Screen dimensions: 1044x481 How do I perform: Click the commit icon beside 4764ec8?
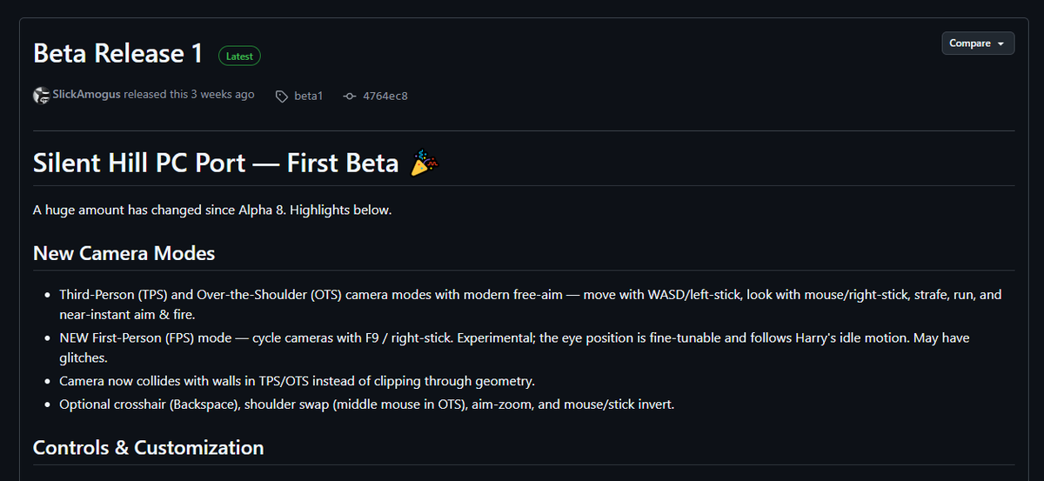click(x=350, y=96)
